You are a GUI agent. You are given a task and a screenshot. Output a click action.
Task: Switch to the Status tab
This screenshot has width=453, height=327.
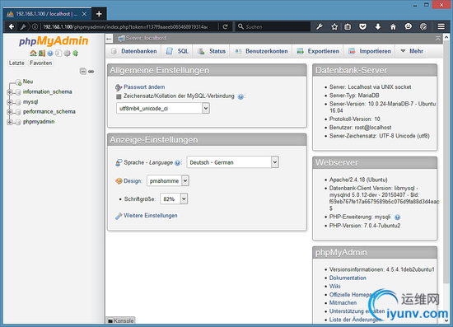(212, 51)
